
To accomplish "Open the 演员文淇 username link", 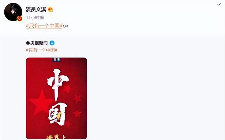I will click(36, 10).
